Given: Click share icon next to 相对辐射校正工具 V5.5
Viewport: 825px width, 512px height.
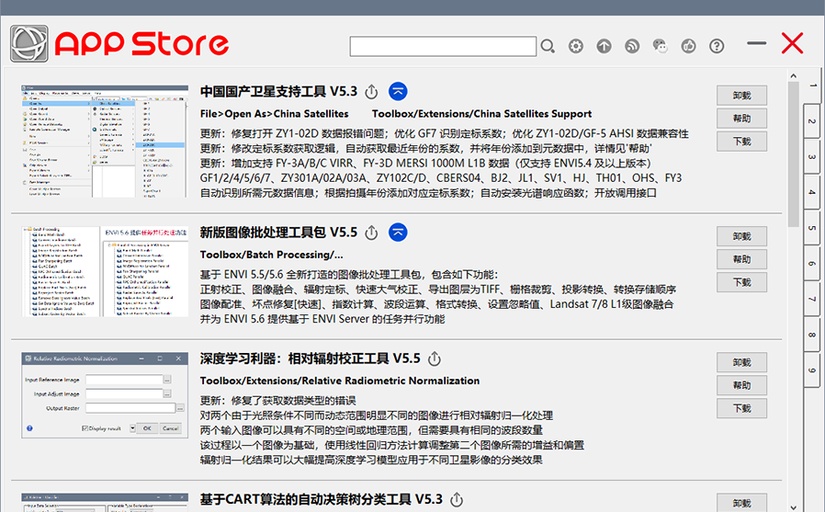Looking at the screenshot, I should (x=434, y=358).
